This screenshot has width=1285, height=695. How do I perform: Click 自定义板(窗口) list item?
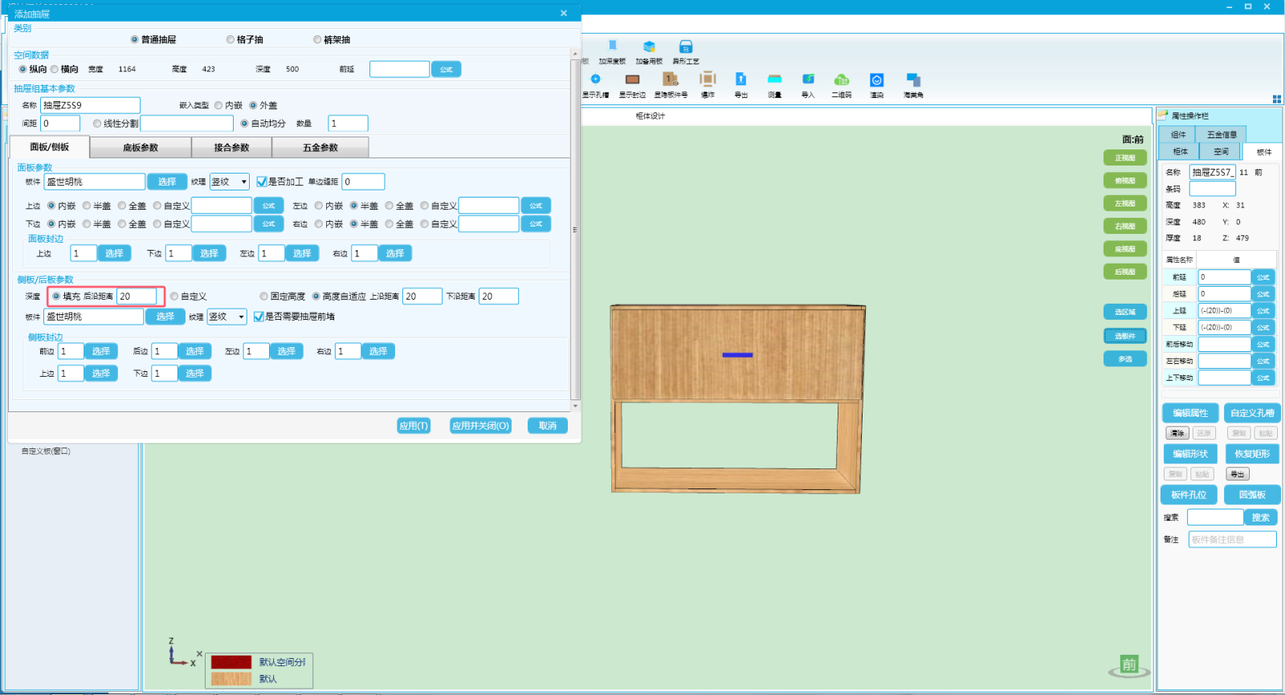[x=46, y=452]
